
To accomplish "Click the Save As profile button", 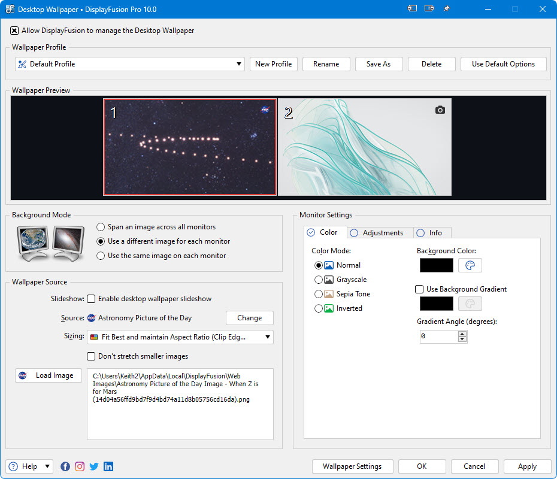I will click(379, 64).
